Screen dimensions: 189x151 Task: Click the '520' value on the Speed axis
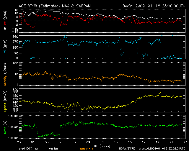[15, 90]
